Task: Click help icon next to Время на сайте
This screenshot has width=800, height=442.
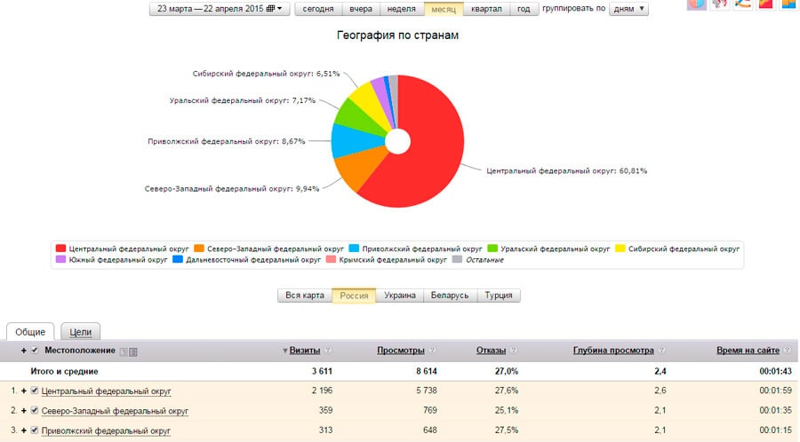Action: coord(788,351)
